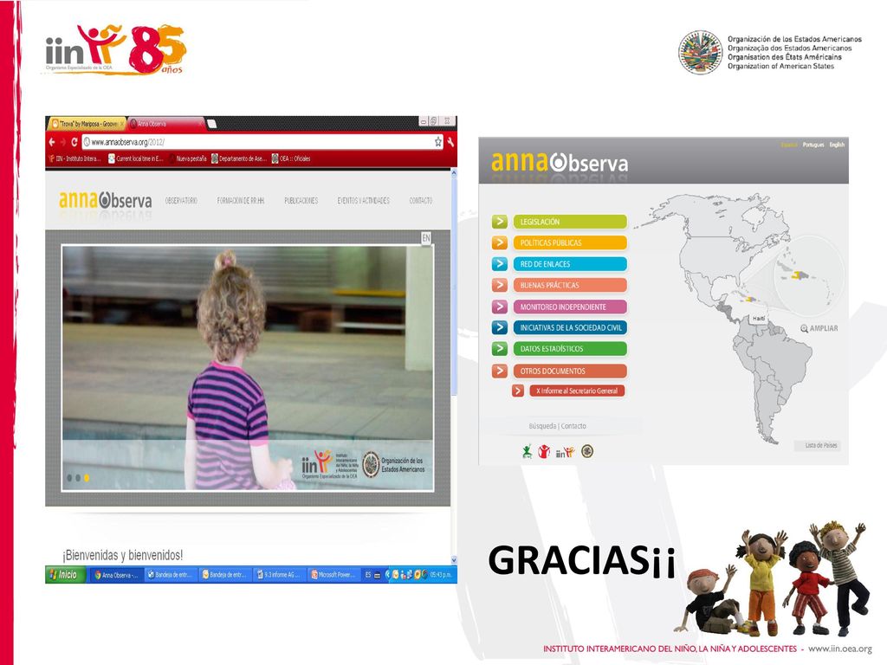The image size is (887, 665).
Task: Open the LEGISLACIÓN button
Action: coord(570,222)
